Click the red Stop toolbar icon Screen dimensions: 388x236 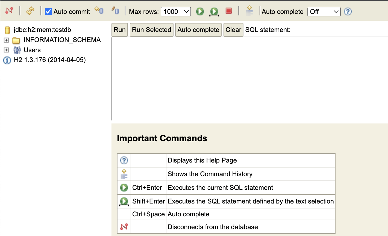point(229,11)
